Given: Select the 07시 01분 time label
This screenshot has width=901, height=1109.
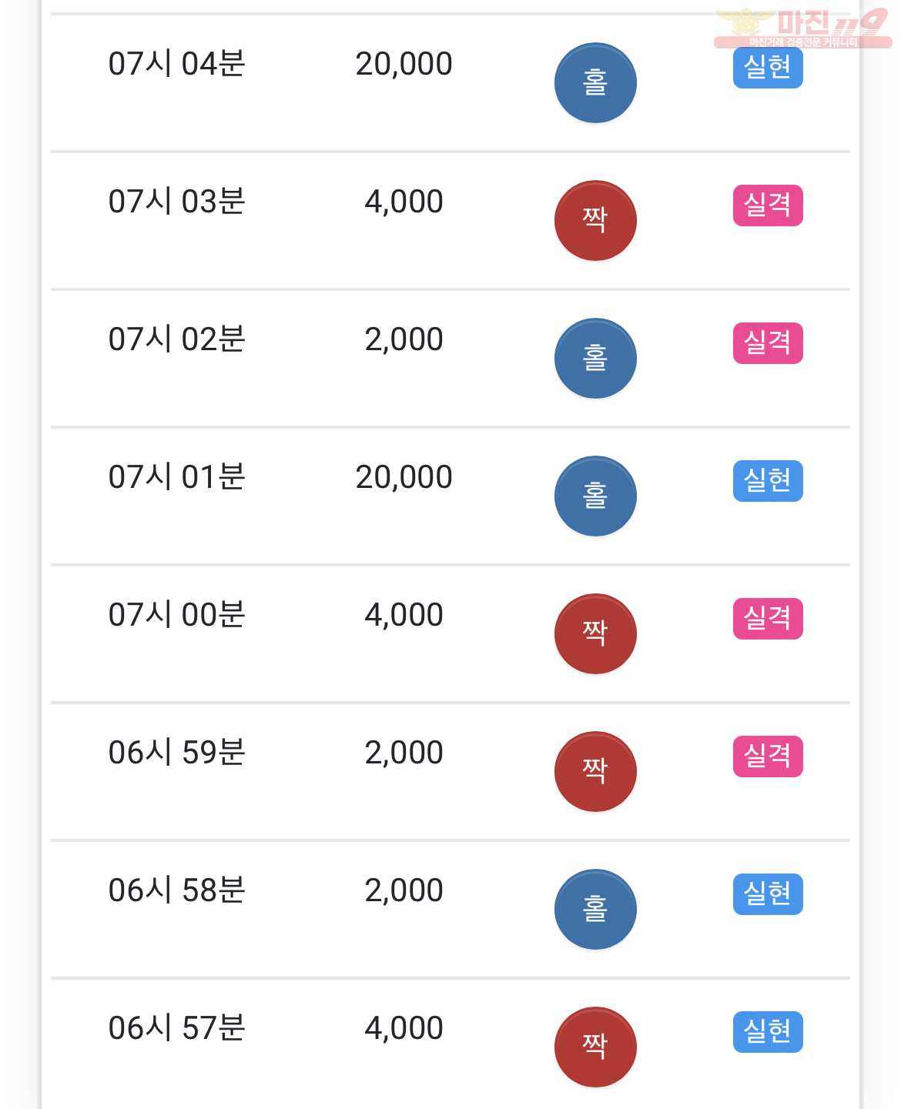Looking at the screenshot, I should pyautogui.click(x=176, y=477).
